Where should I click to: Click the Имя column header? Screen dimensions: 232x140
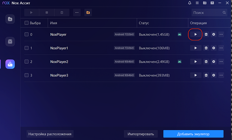point(54,23)
